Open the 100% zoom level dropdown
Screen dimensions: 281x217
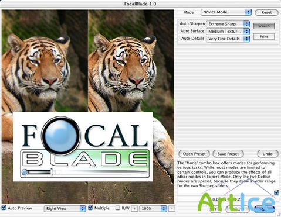pos(153,209)
